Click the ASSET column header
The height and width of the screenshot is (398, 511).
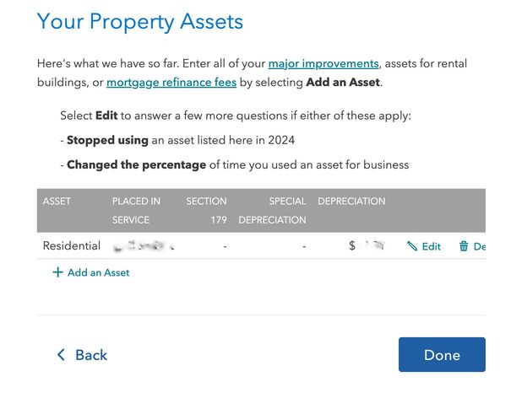tap(57, 202)
